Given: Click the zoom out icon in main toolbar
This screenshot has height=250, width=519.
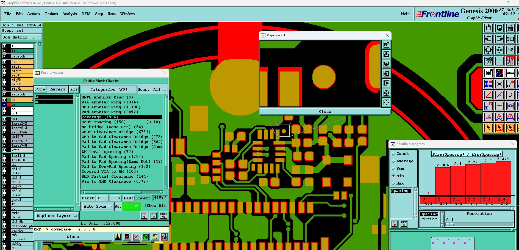Looking at the screenshot, I should point(499,50).
